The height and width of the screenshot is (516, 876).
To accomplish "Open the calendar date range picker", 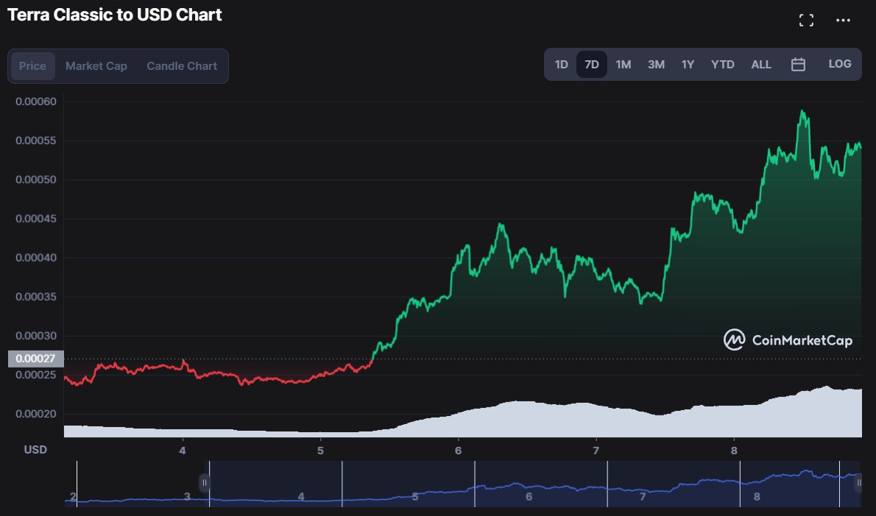I will (798, 65).
